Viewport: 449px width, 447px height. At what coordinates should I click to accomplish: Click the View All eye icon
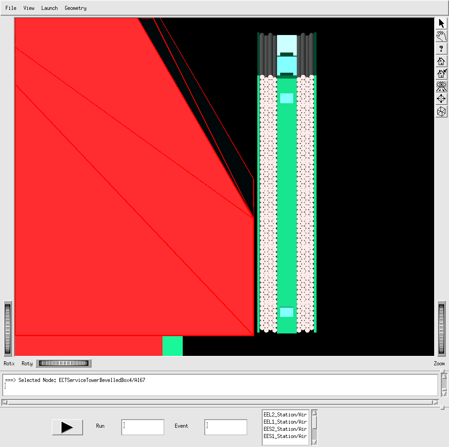(x=441, y=87)
